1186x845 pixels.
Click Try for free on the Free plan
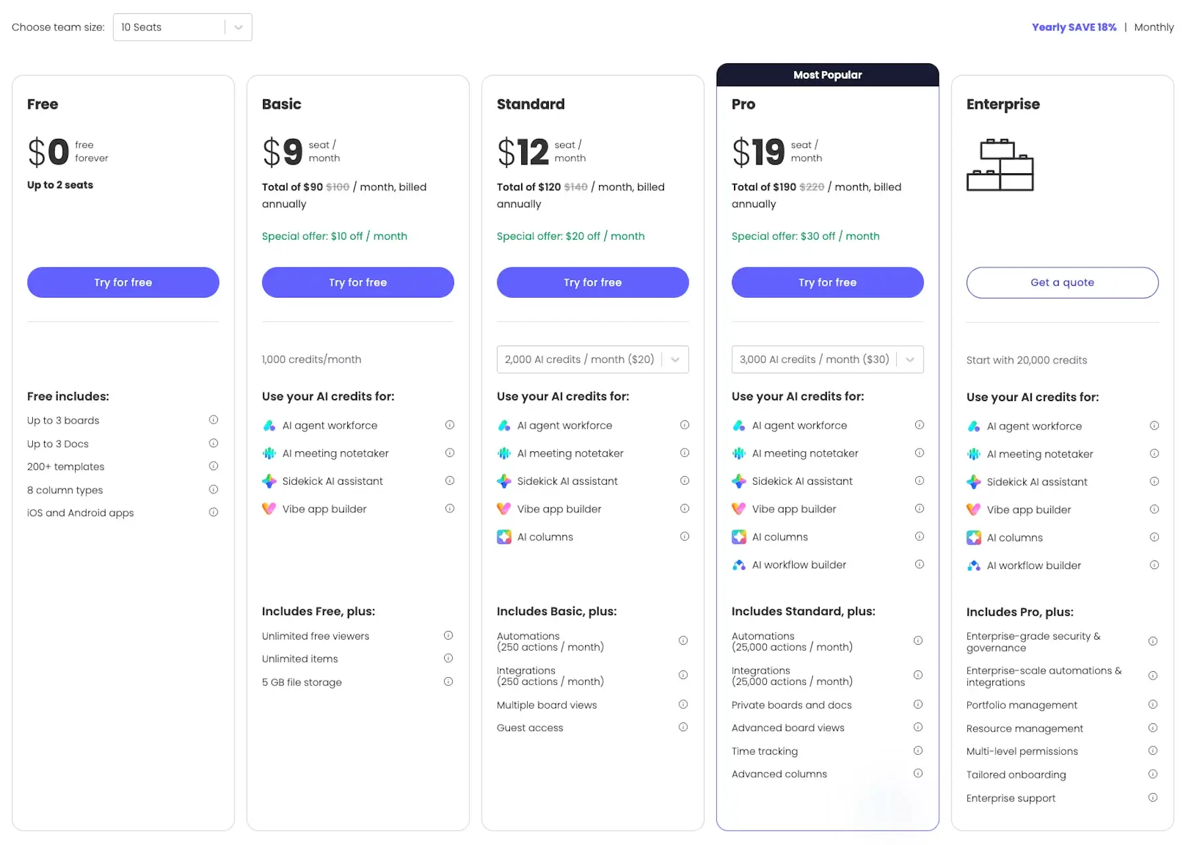[x=123, y=282]
